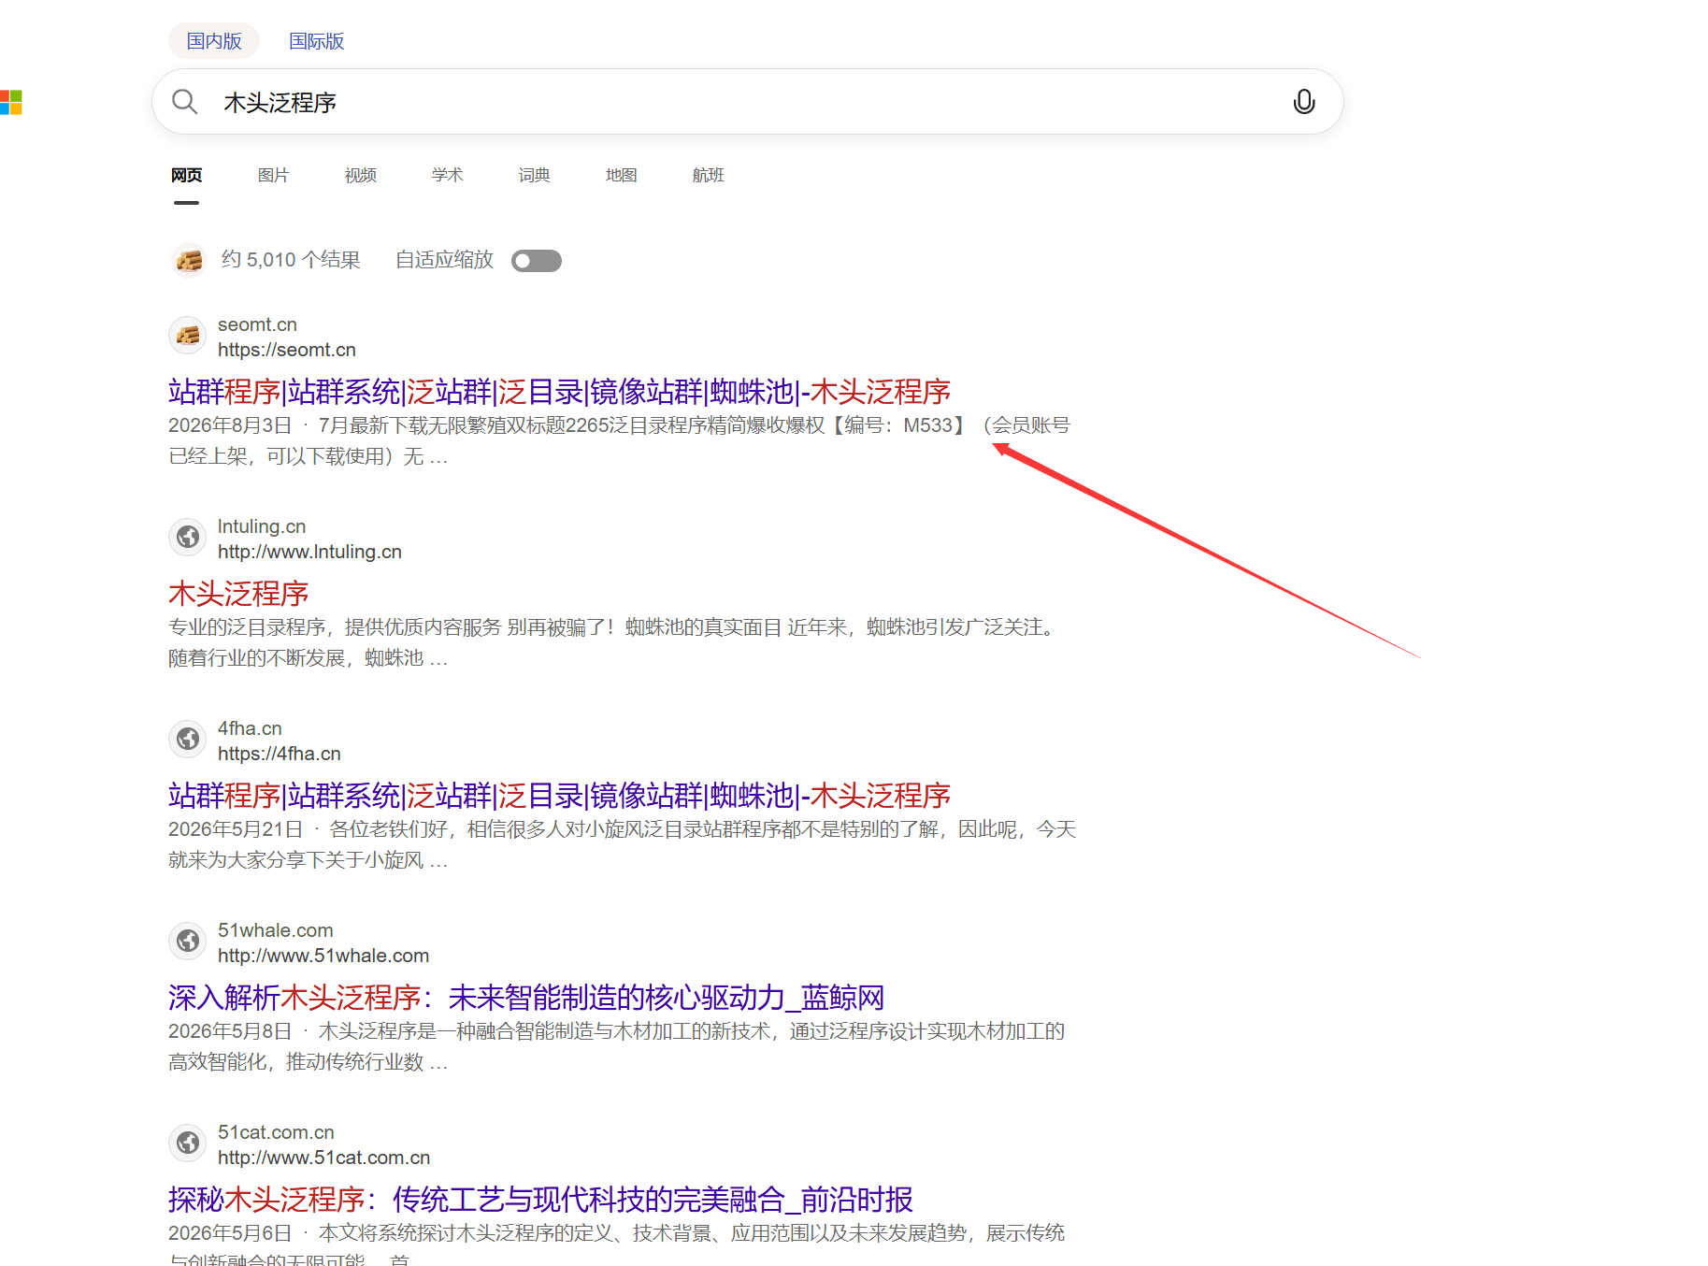The image size is (1708, 1266).
Task: Click the 51cat.com.cn site name text
Action: tap(276, 1132)
